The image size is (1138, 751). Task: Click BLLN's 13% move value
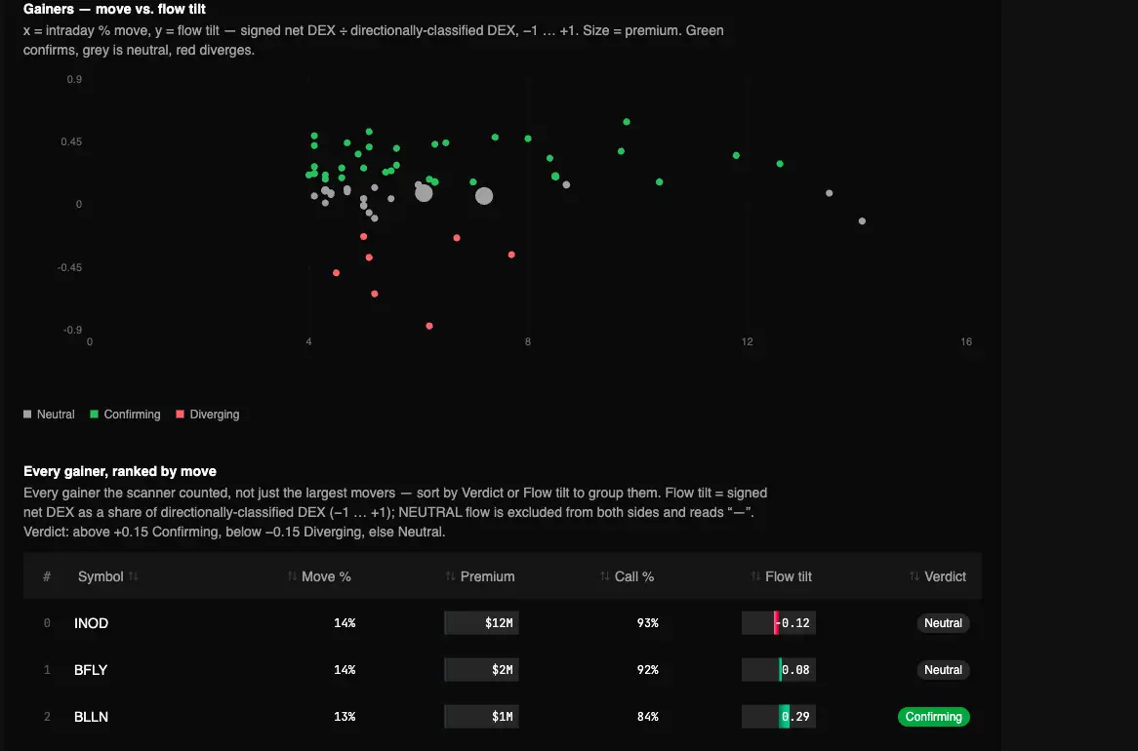(x=345, y=717)
